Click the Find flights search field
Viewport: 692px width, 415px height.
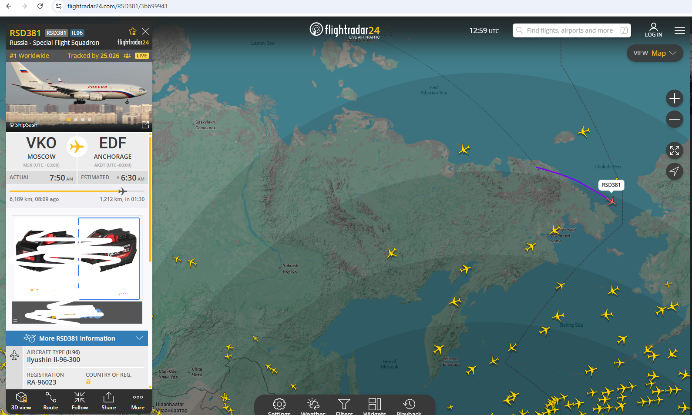(571, 30)
